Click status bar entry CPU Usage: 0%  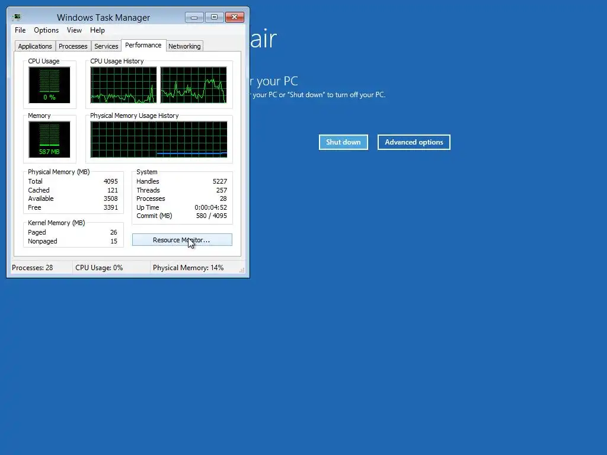99,268
